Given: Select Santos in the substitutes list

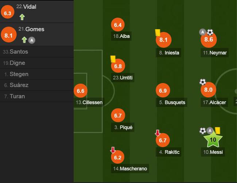Looking at the screenshot, I should click(18, 52).
